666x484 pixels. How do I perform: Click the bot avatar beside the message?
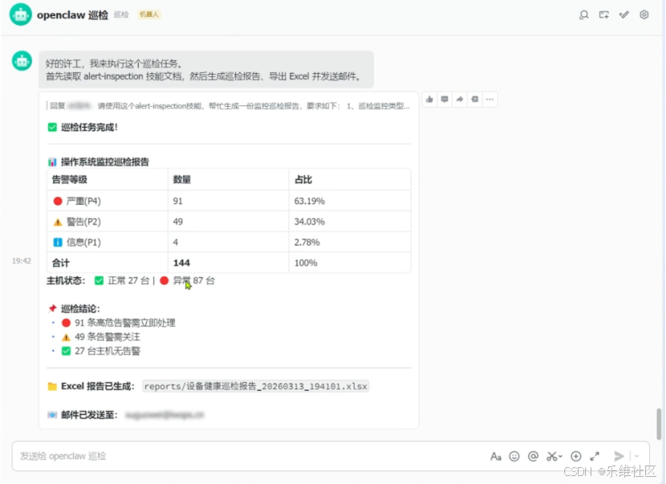pyautogui.click(x=22, y=61)
